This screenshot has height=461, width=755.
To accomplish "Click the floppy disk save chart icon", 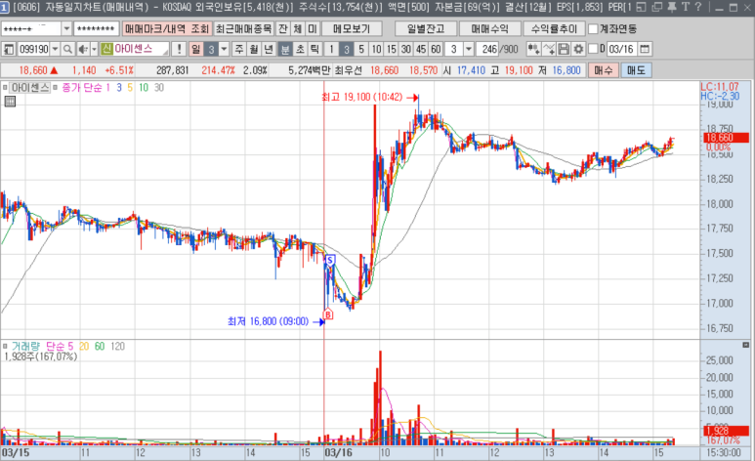I will point(564,49).
